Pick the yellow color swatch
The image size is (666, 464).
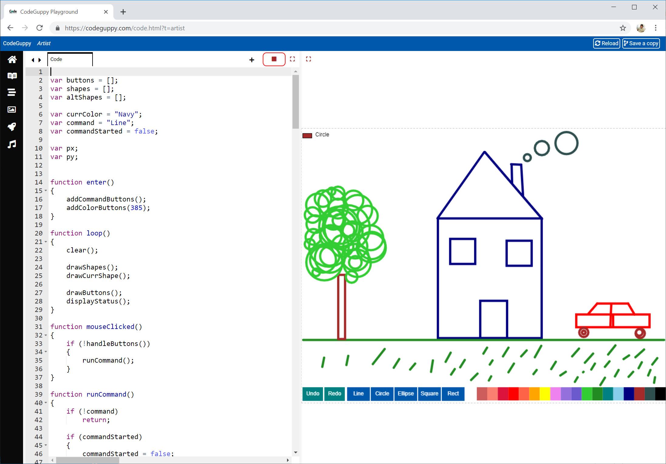544,394
